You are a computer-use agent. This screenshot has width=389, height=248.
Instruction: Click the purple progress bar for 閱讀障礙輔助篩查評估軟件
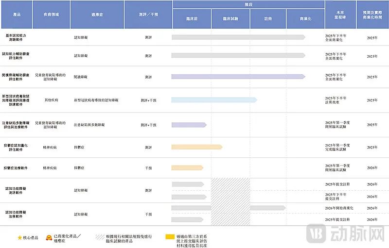click(x=238, y=77)
